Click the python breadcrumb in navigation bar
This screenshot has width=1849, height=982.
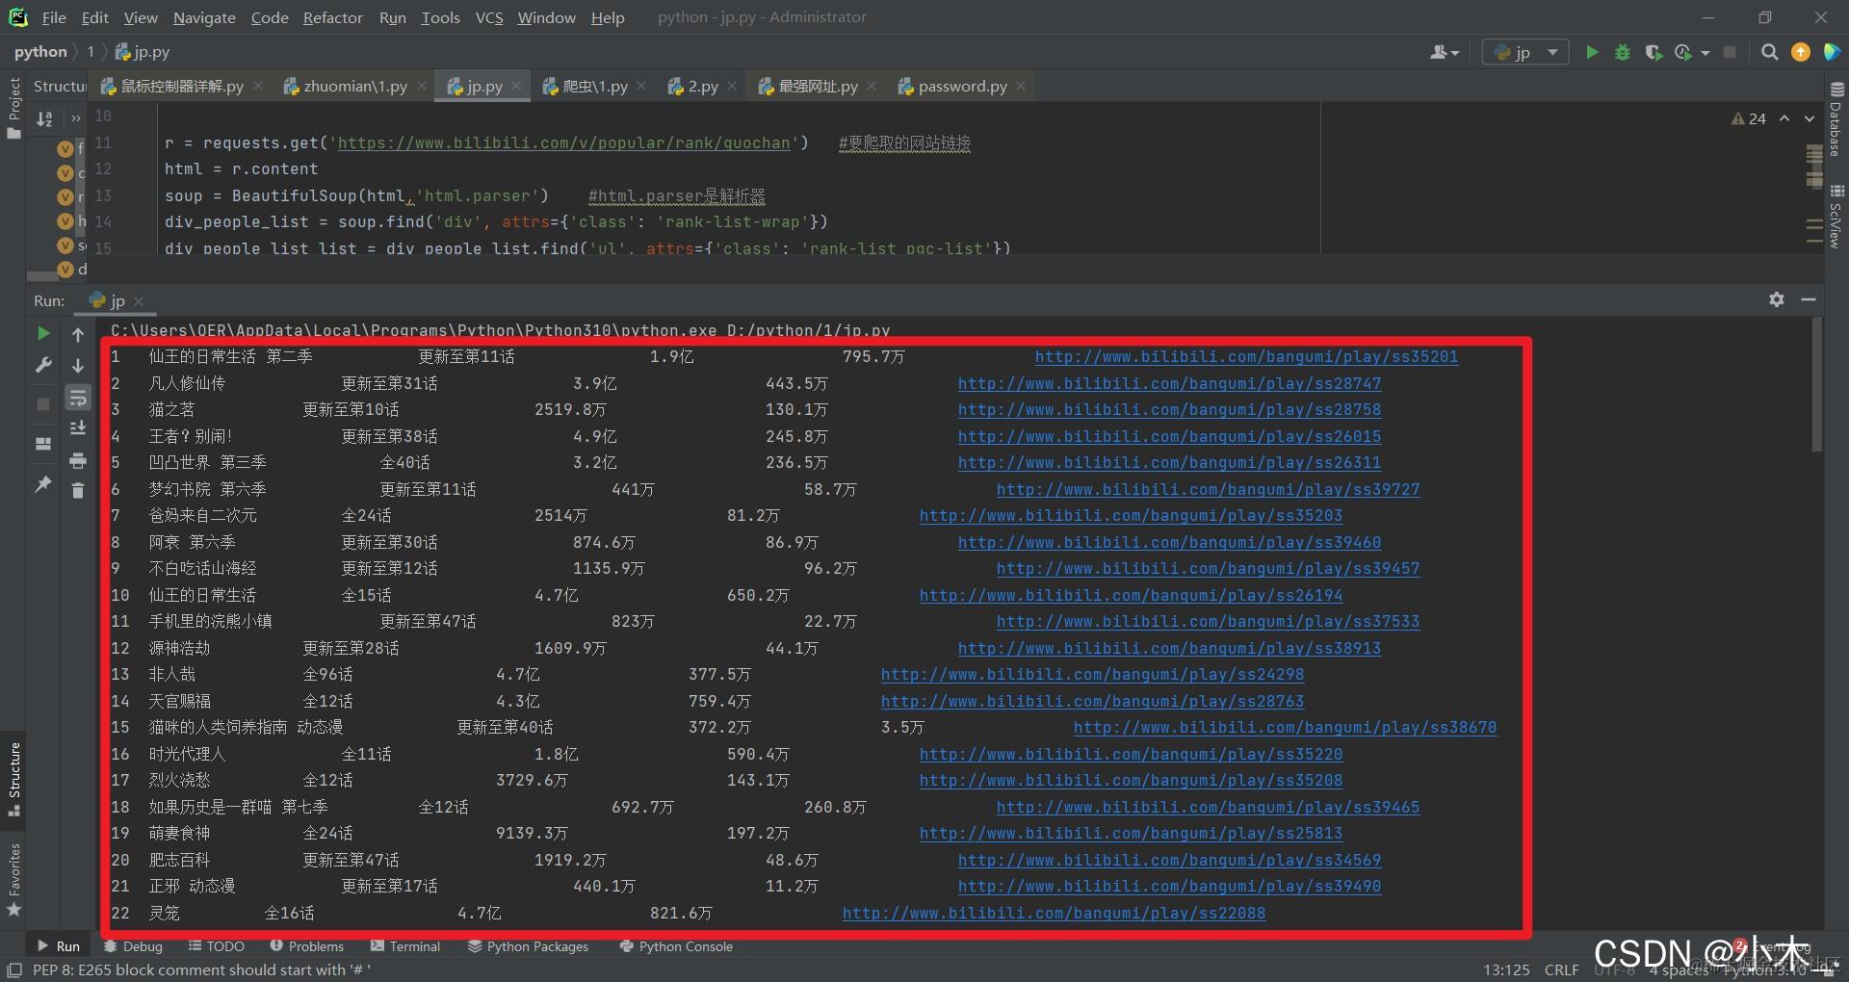(40, 52)
